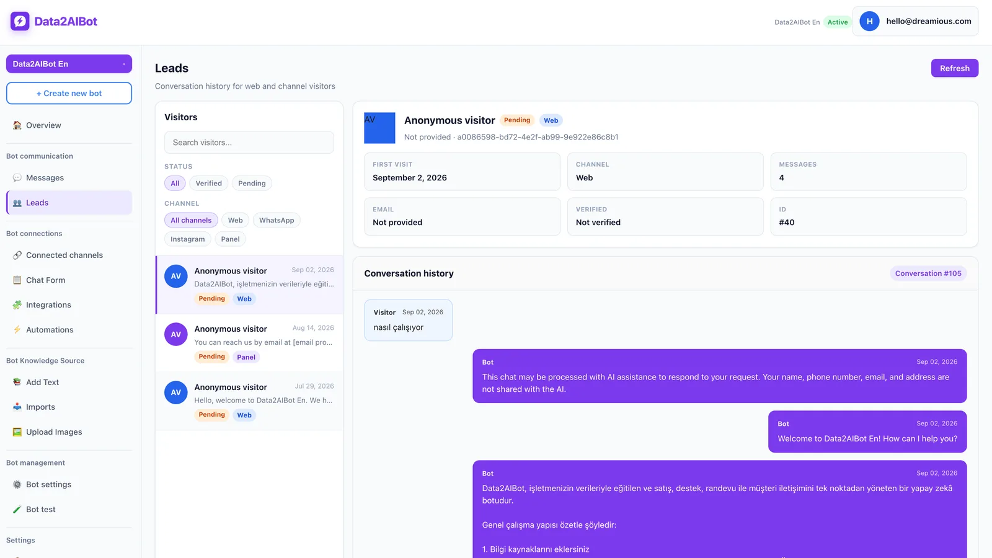Filter by Instagram channel
The height and width of the screenshot is (558, 992).
(188, 239)
